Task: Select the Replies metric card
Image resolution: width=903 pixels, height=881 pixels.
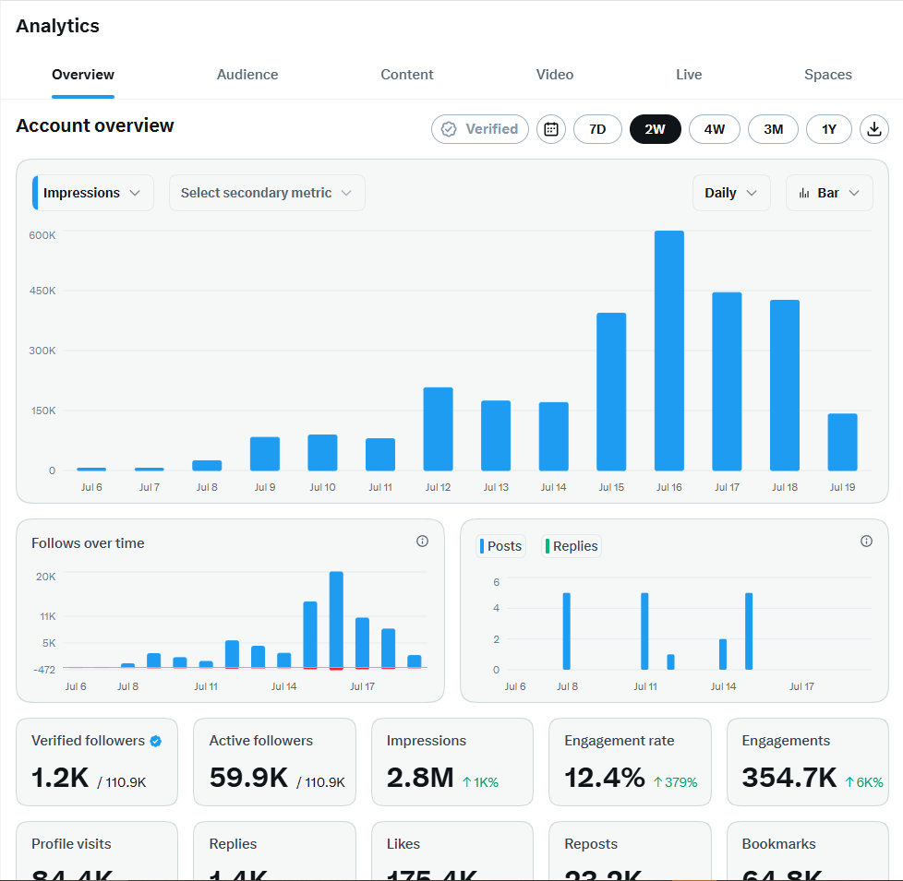Action: 274,851
